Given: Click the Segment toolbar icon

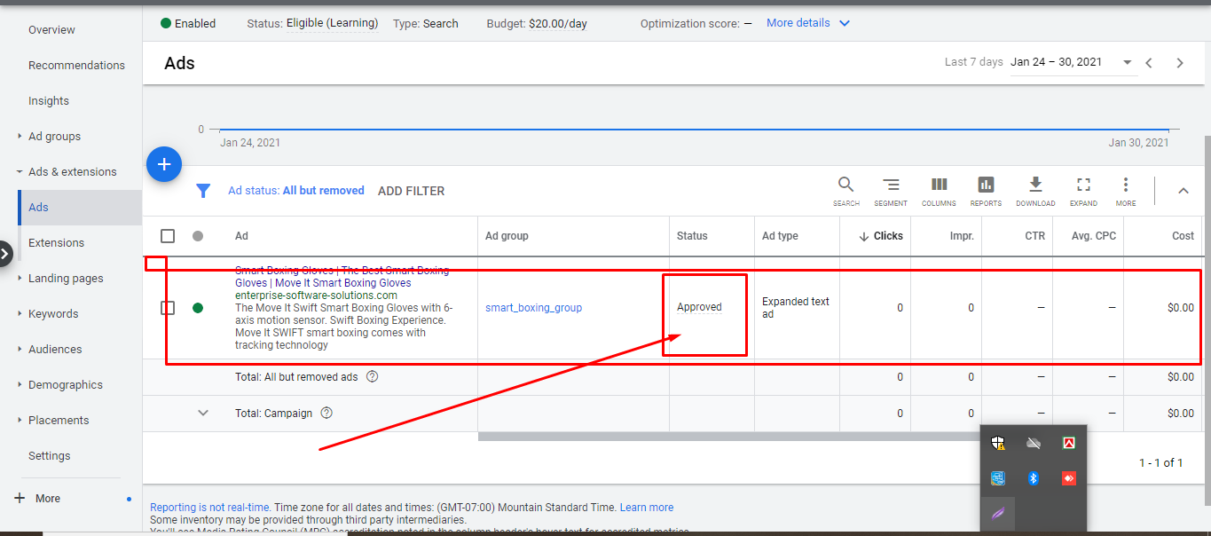Looking at the screenshot, I should (x=891, y=185).
